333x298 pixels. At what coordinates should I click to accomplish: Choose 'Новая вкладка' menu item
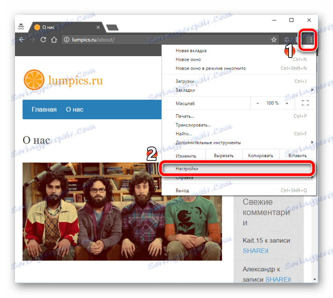click(239, 51)
